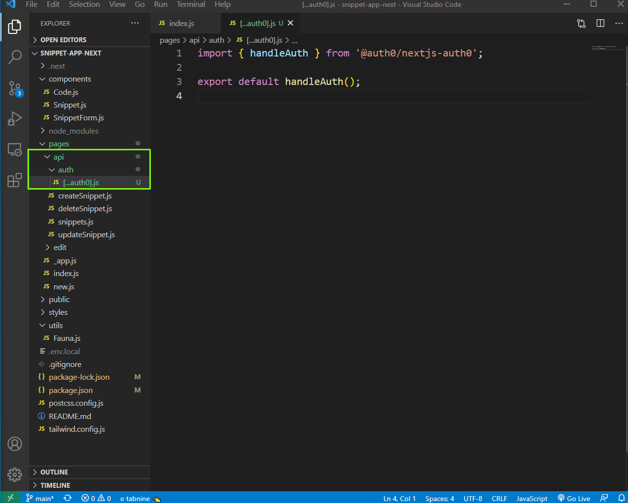Open .env.local file
The height and width of the screenshot is (503, 628).
89,351
